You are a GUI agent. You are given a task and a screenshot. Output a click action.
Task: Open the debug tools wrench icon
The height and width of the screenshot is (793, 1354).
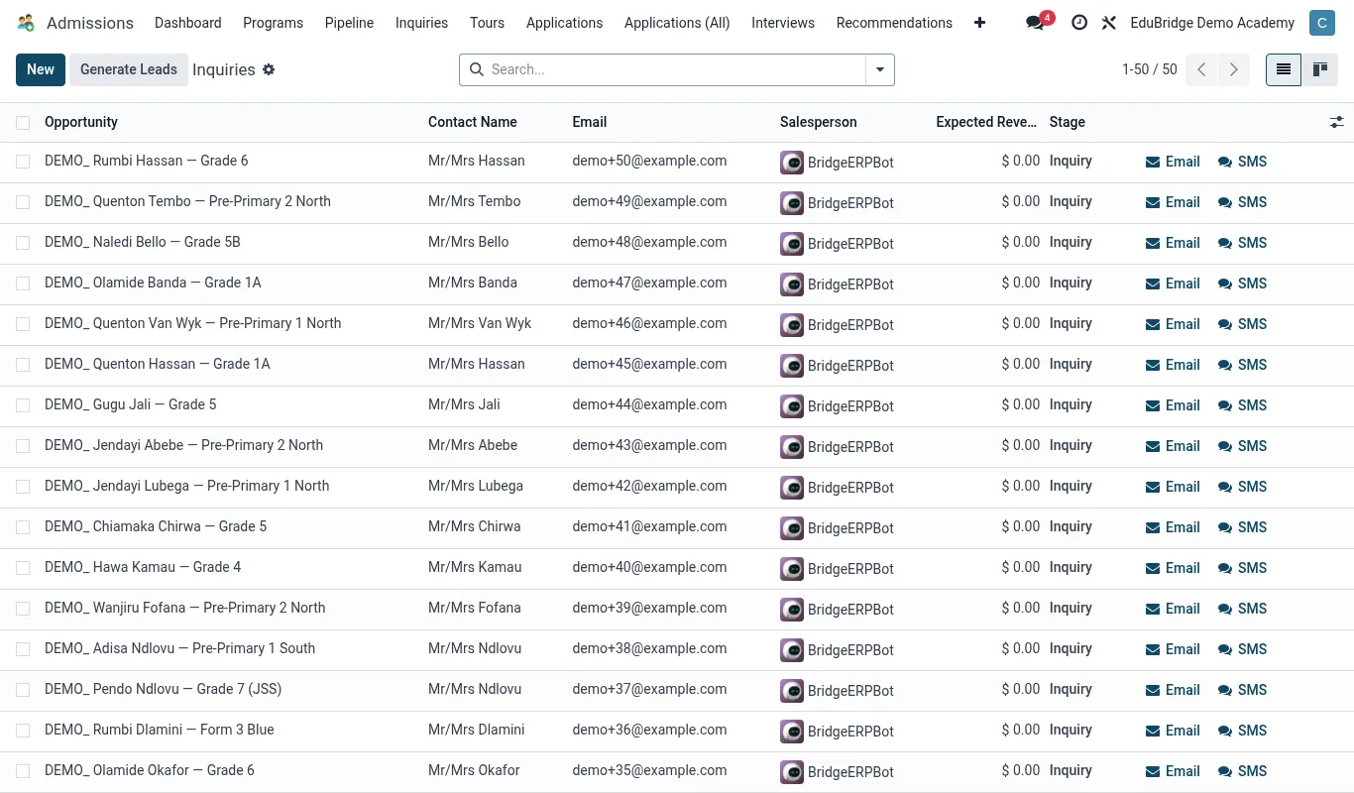pyautogui.click(x=1108, y=22)
